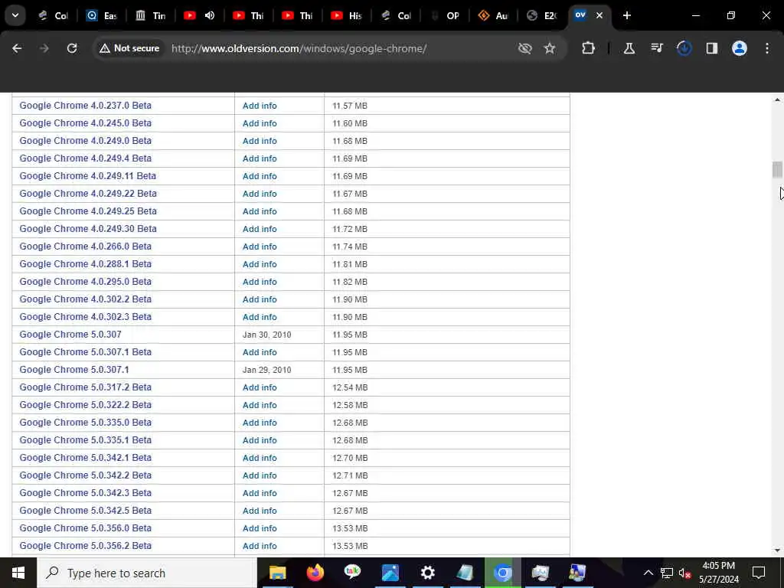Open the notification center icon
Viewport: 784px width, 588px height.
point(759,573)
